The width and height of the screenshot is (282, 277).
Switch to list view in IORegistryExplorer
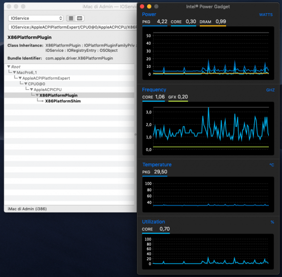pyautogui.click(x=70, y=18)
